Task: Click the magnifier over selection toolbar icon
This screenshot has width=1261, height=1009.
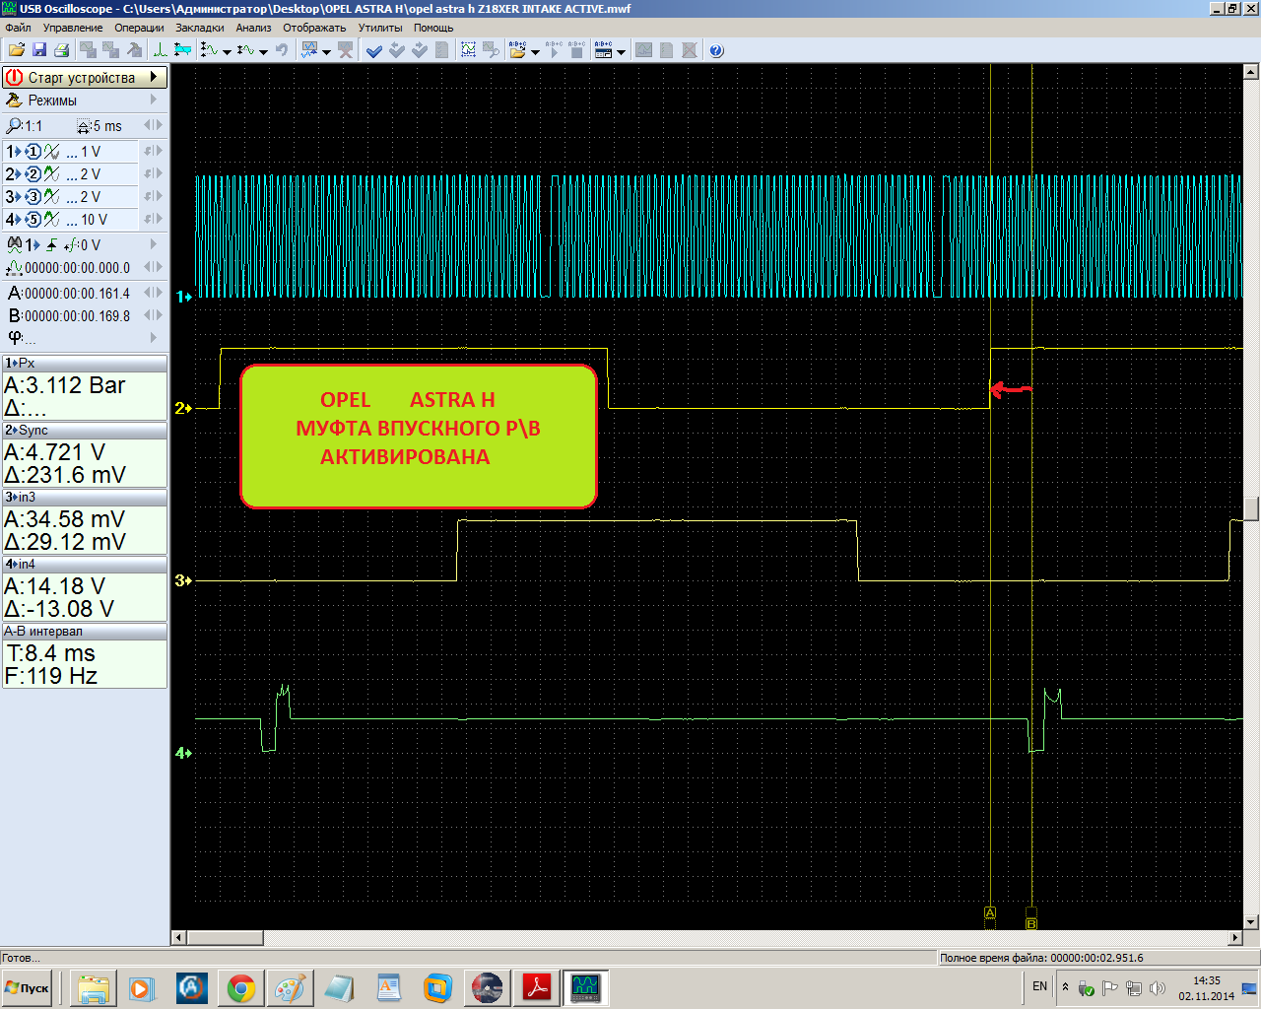Action: 491,50
